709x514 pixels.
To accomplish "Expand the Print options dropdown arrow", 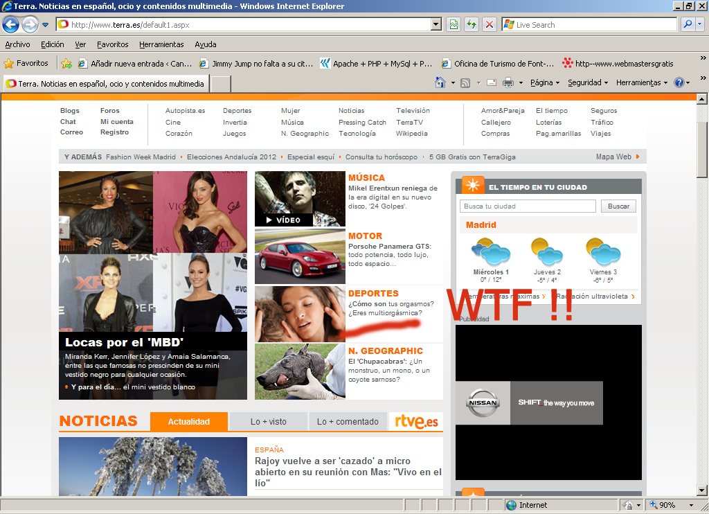I will 521,83.
